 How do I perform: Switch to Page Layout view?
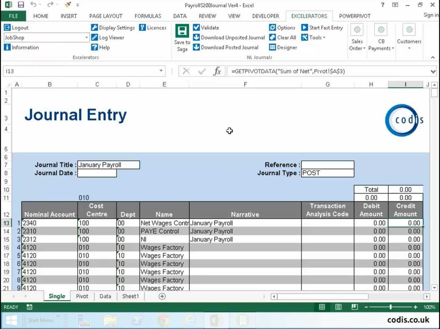pyautogui.click(x=338, y=307)
